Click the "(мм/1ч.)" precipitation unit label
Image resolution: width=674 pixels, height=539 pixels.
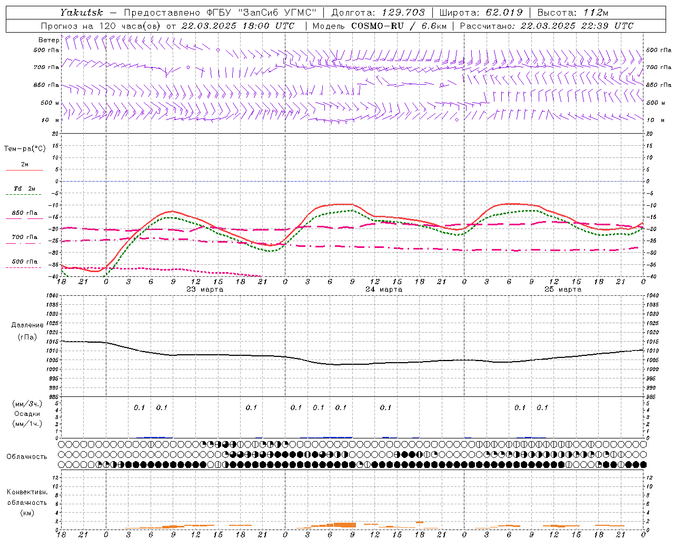tap(27, 424)
